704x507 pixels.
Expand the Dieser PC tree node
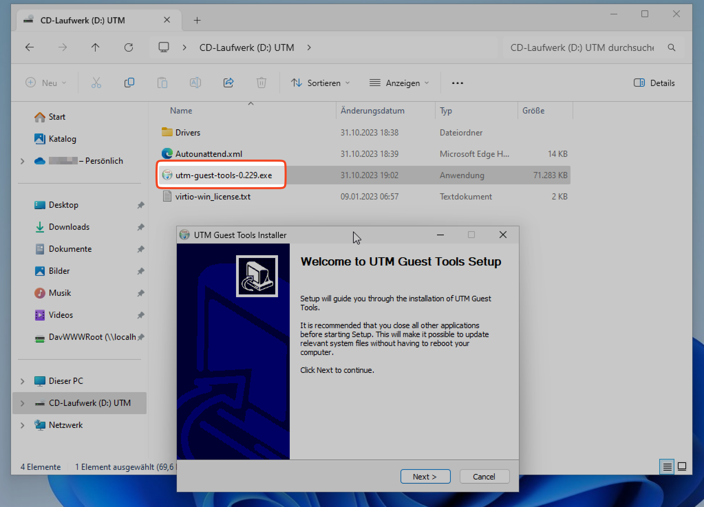[22, 381]
